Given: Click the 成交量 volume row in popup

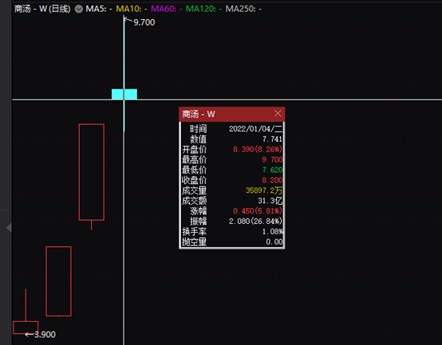Looking at the screenshot, I should [x=231, y=190].
